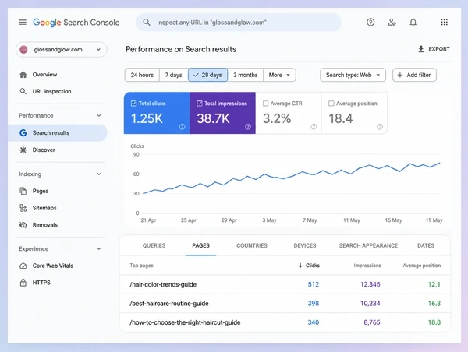Open the /hair-color-trends-guide page row
The height and width of the screenshot is (352, 468).
[x=285, y=284]
